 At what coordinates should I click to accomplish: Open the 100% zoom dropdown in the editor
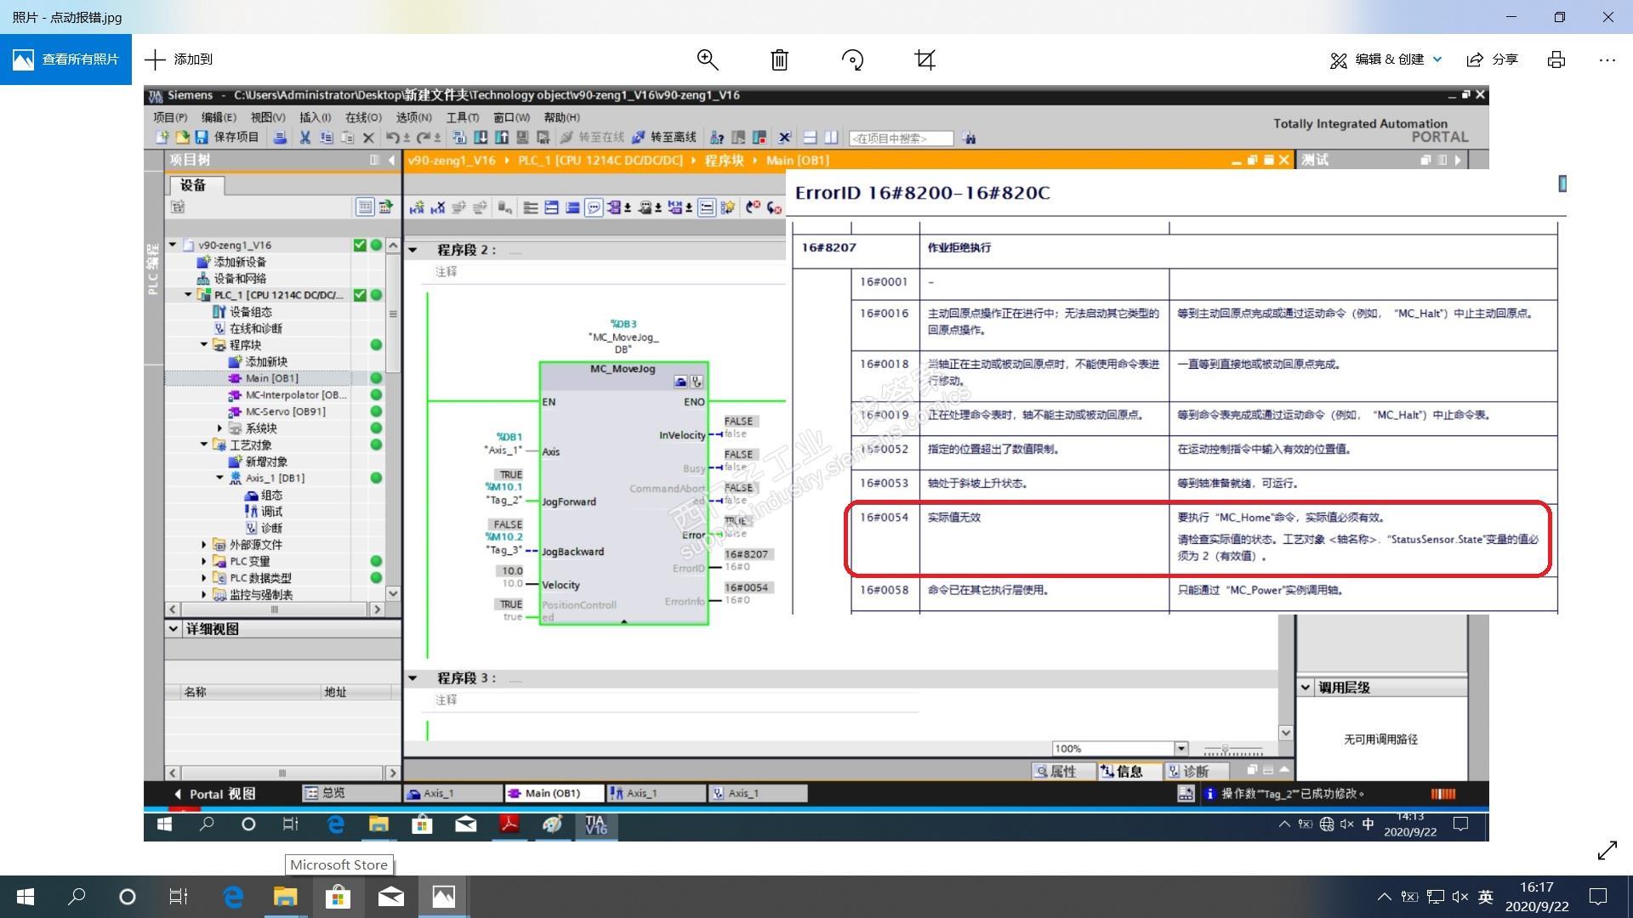click(x=1181, y=749)
